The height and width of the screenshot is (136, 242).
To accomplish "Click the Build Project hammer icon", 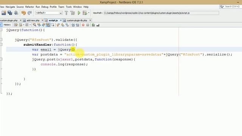I will point(67,13).
